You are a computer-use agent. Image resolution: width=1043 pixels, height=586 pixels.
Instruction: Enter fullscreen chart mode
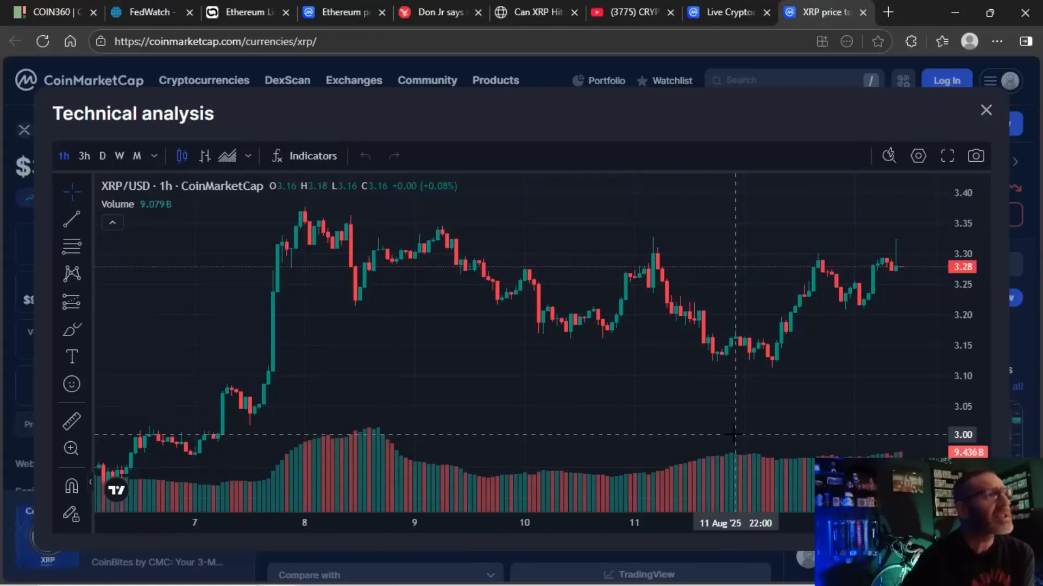click(x=947, y=156)
